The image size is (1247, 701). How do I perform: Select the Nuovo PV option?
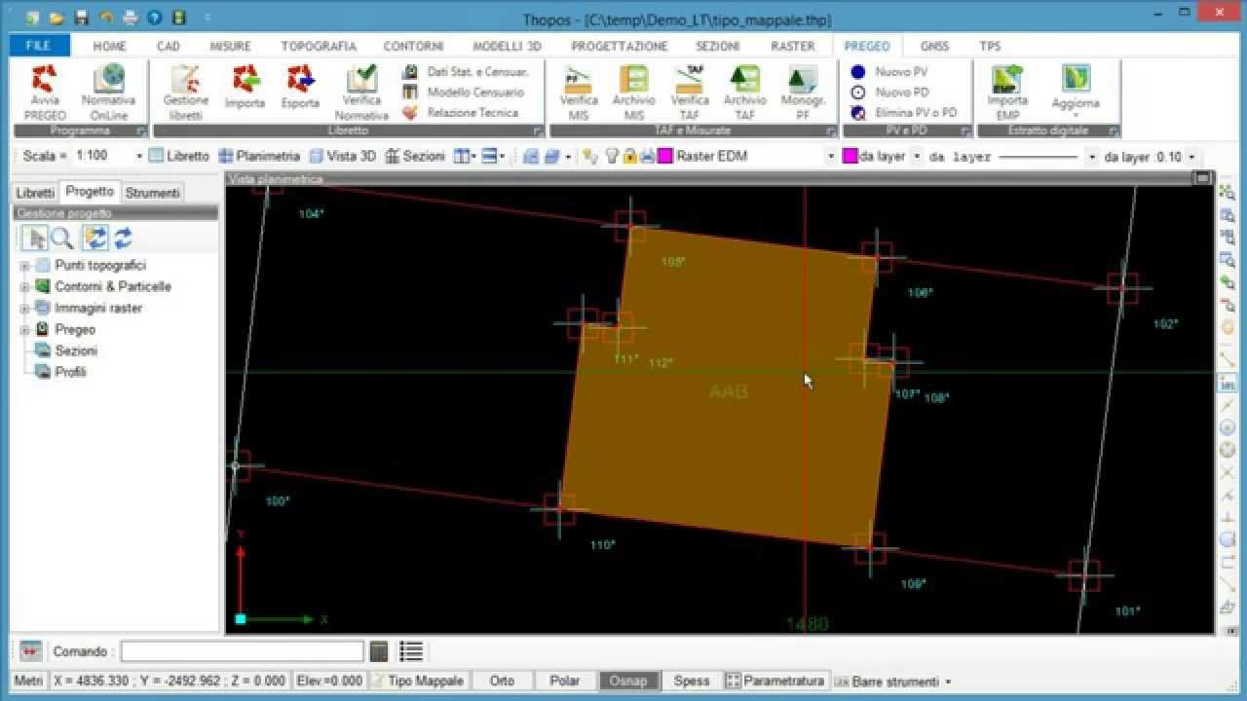point(889,72)
